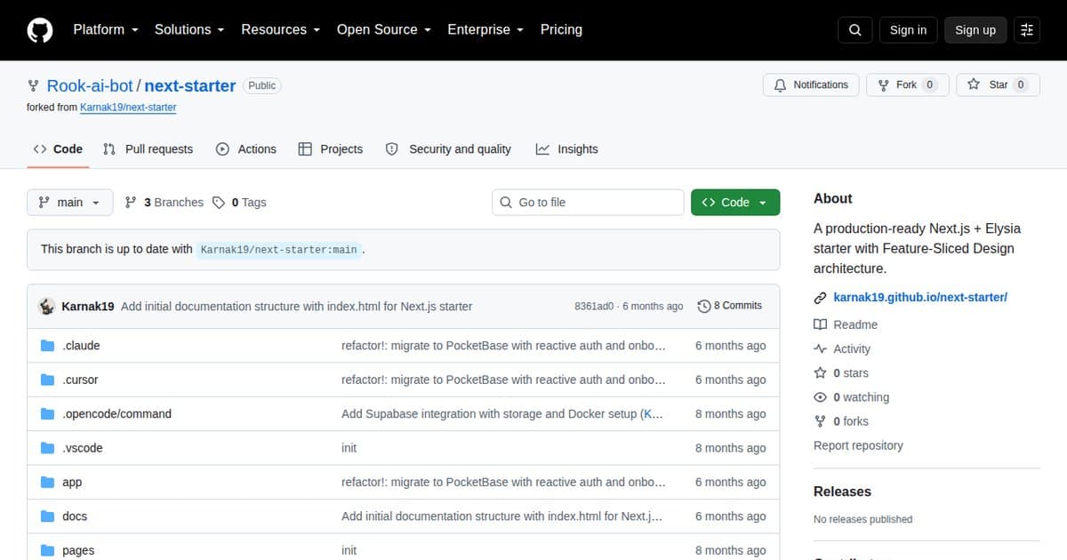Switch to the Actions tab
The height and width of the screenshot is (560, 1067).
click(246, 149)
